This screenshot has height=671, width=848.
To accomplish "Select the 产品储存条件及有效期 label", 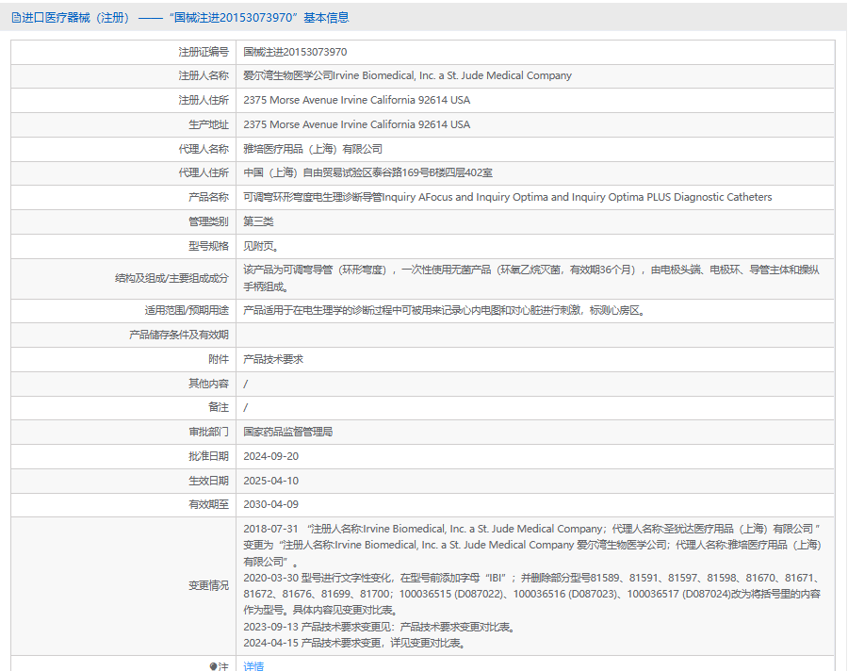I will point(178,335).
